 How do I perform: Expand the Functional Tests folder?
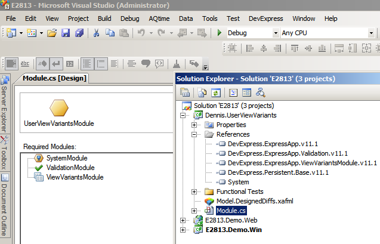pos(194,192)
